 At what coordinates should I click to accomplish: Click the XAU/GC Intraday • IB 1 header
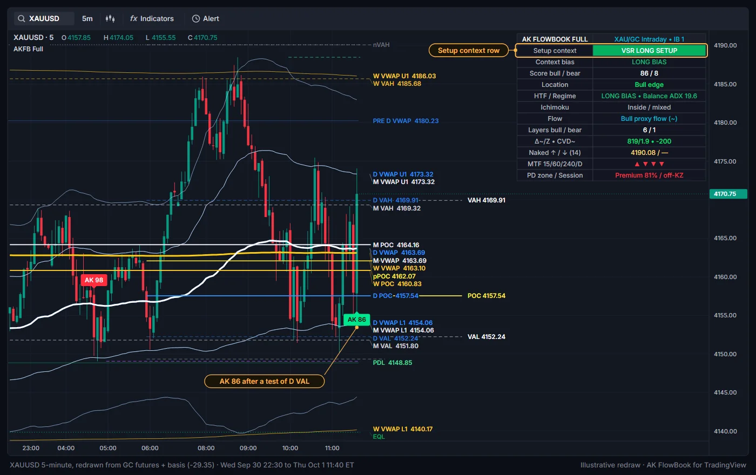649,39
